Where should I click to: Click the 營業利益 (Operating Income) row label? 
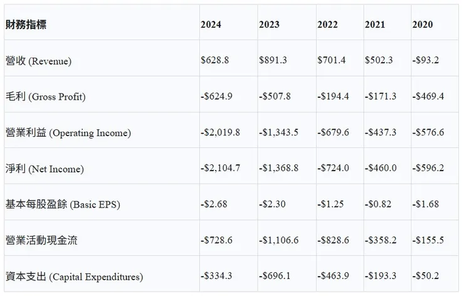(x=68, y=133)
